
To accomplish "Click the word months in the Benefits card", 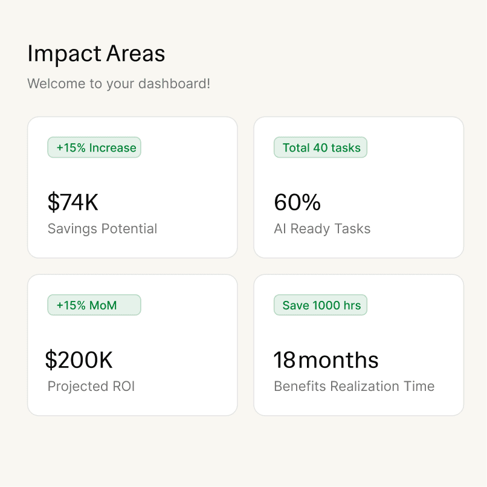I will 338,360.
